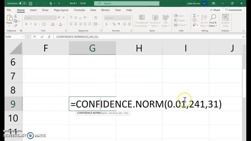Viewport: 251px width, 141px height.
Task: Click the Borders icon in Font group
Action: (44, 24)
